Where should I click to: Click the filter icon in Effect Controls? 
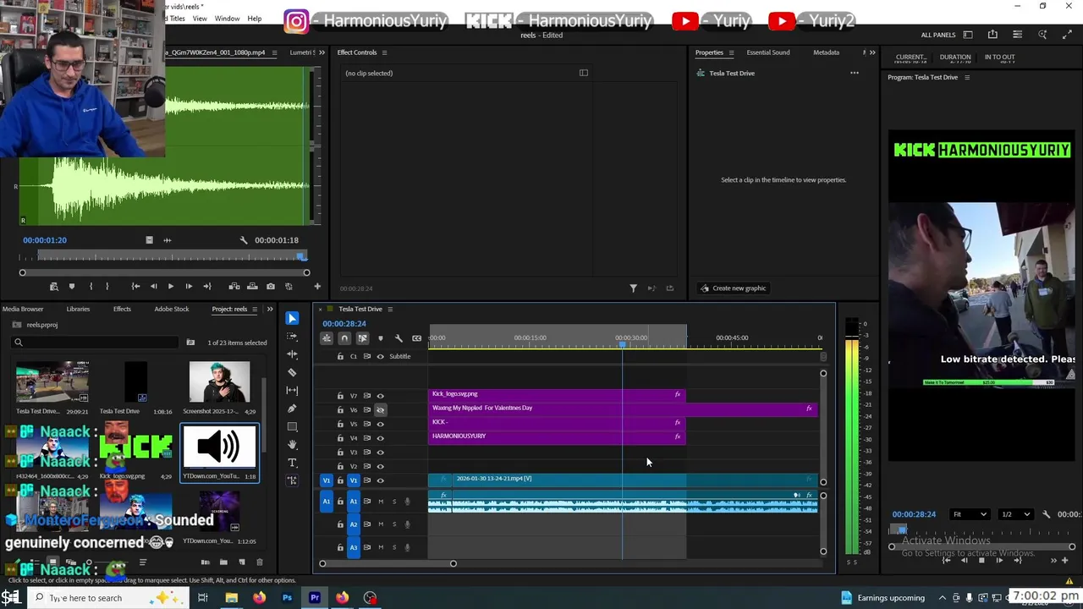pos(633,288)
